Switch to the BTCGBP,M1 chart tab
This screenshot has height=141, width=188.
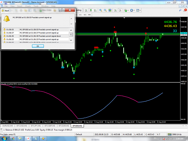pyautogui.click(x=50, y=126)
